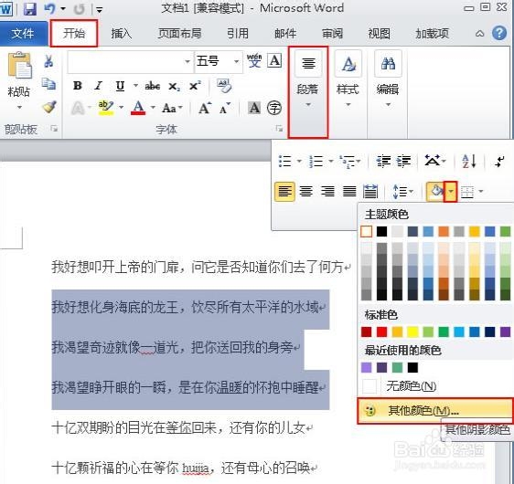Click the increase indent icon
Viewport: 514px width, 484px height.
click(403, 162)
